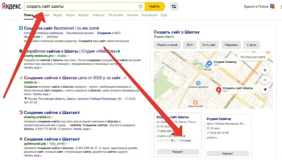
Task: Open the Поиск tab
Action: click(29, 15)
